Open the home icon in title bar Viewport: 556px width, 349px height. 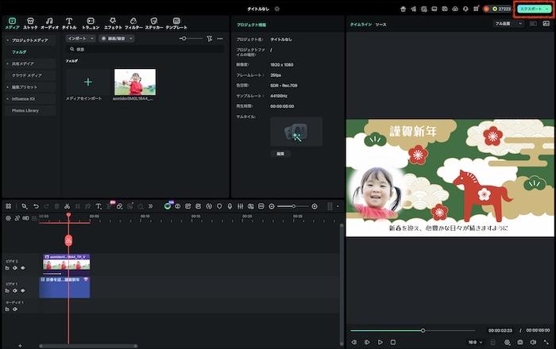403,10
